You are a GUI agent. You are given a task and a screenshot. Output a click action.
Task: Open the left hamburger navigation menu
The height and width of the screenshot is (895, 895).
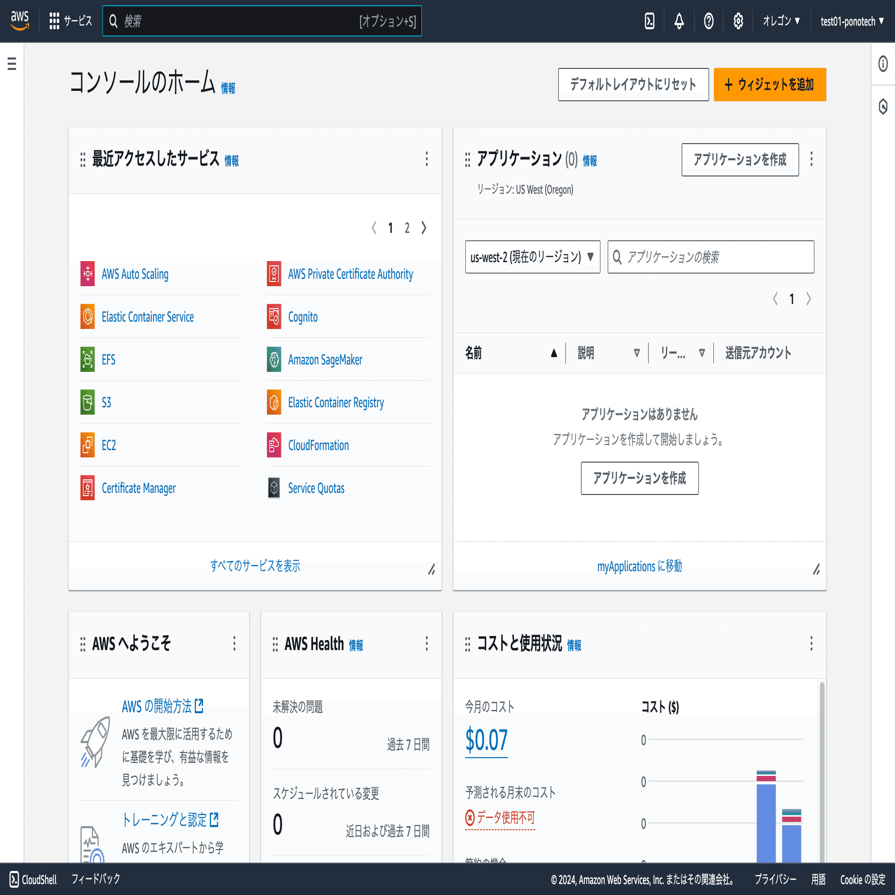click(11, 64)
